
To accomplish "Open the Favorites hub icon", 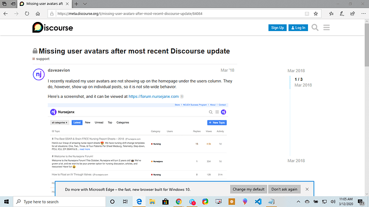I will [332, 14].
